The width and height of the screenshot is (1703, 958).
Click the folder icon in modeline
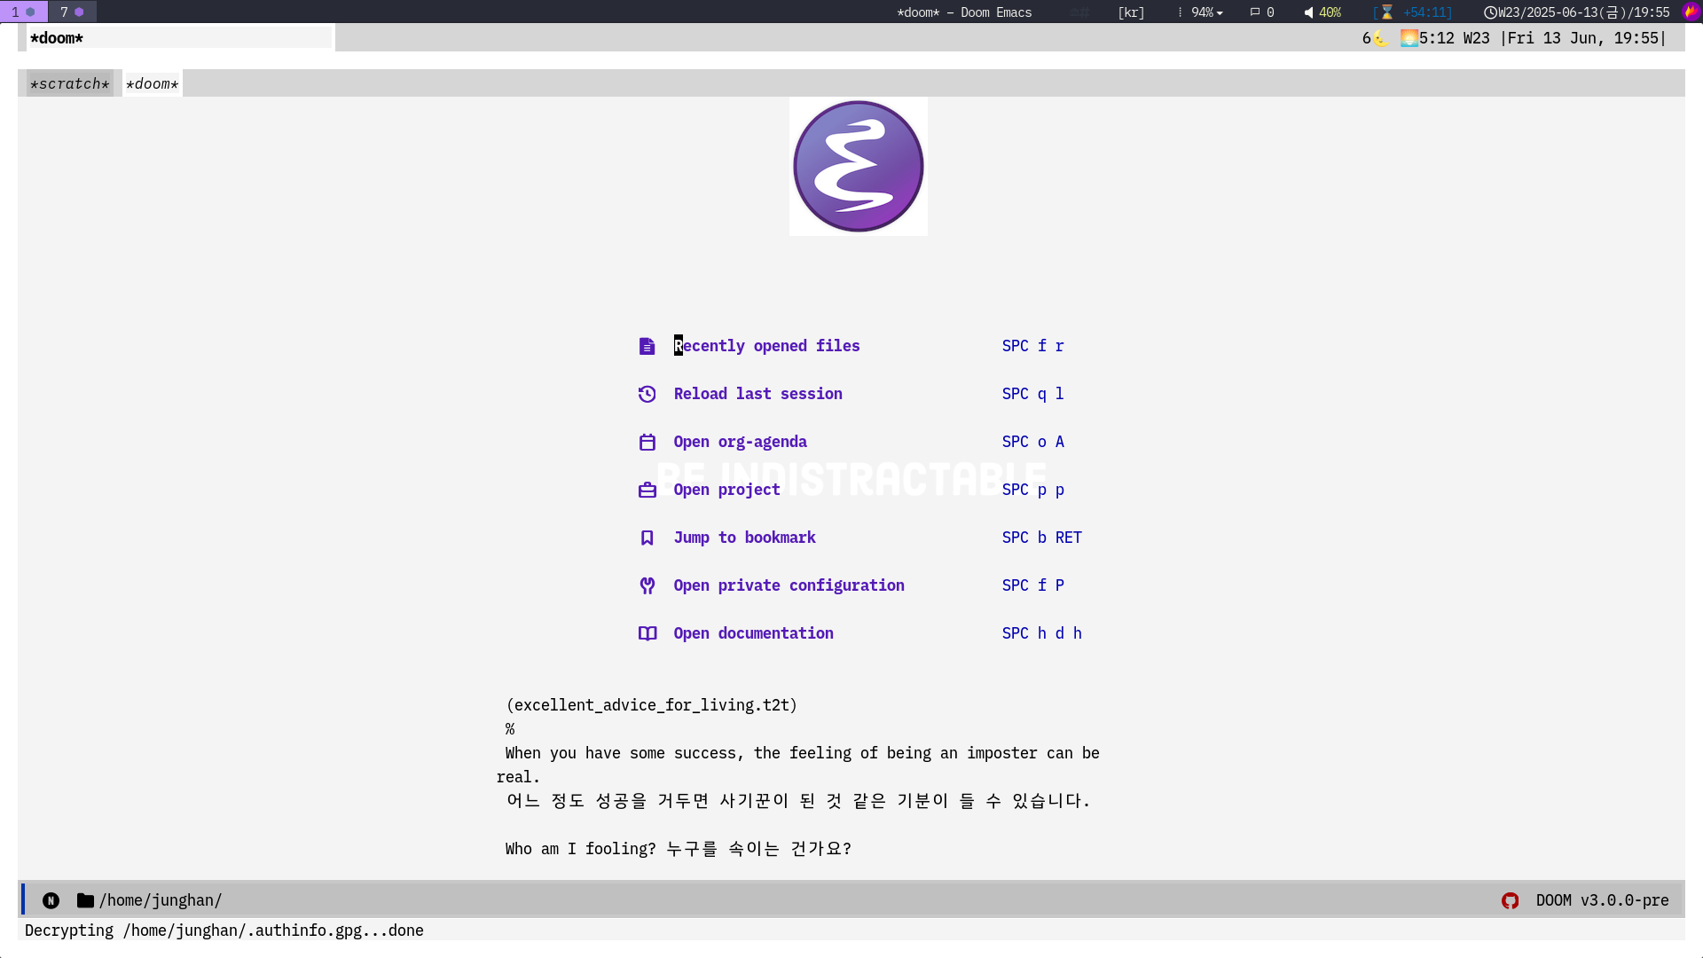[x=85, y=900]
